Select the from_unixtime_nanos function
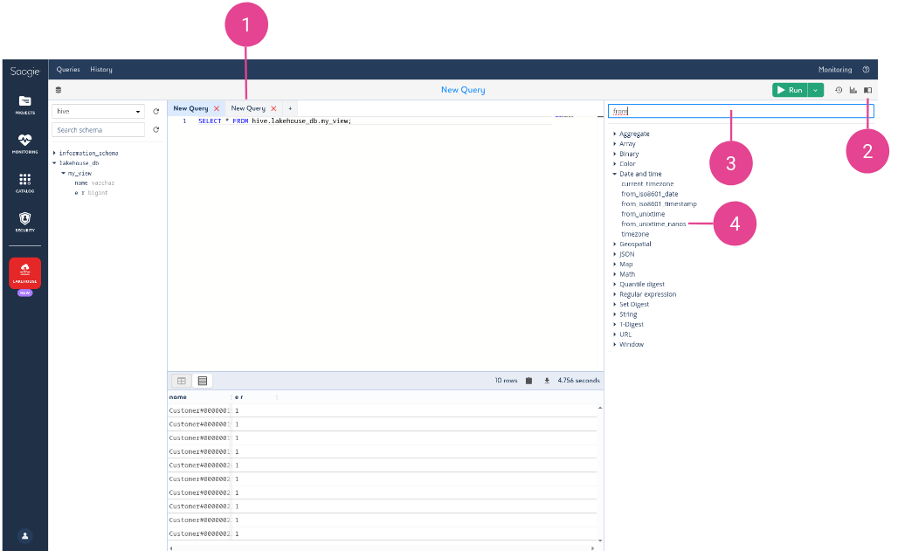This screenshot has height=551, width=898. (x=653, y=224)
